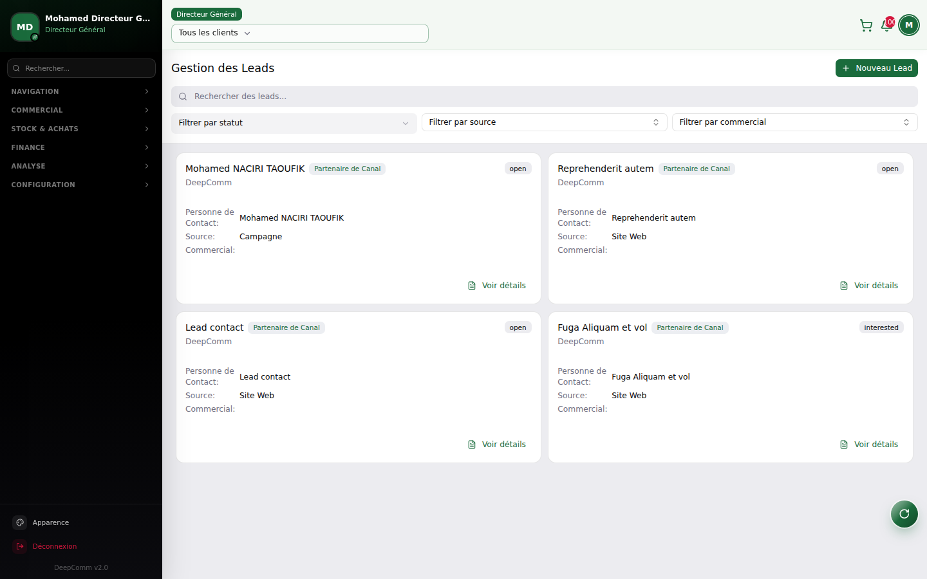Click the leads search magnifier icon
927x579 pixels.
click(183, 96)
